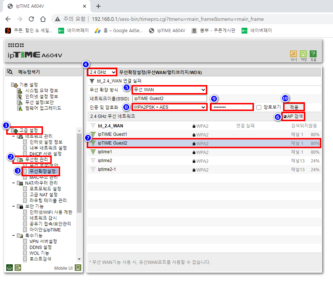
Task: Collapse the 보안 기능 tree node
Action: coord(13,206)
